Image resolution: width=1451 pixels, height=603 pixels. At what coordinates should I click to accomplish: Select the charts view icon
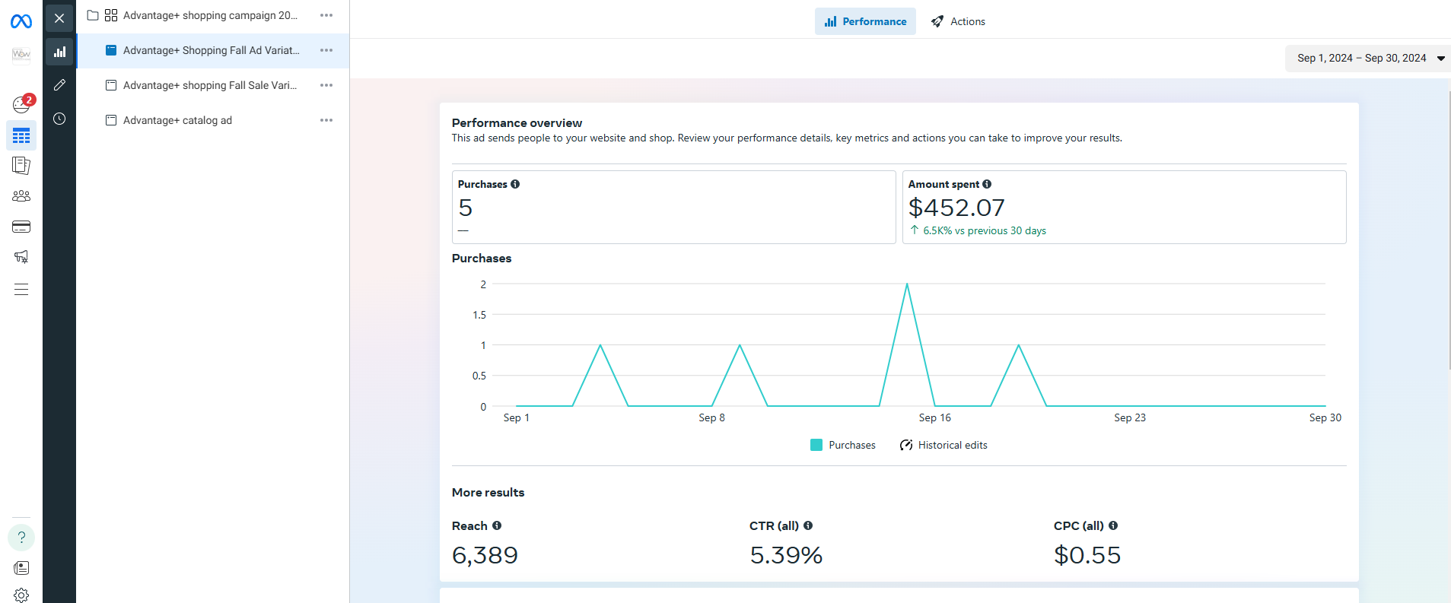pos(59,52)
